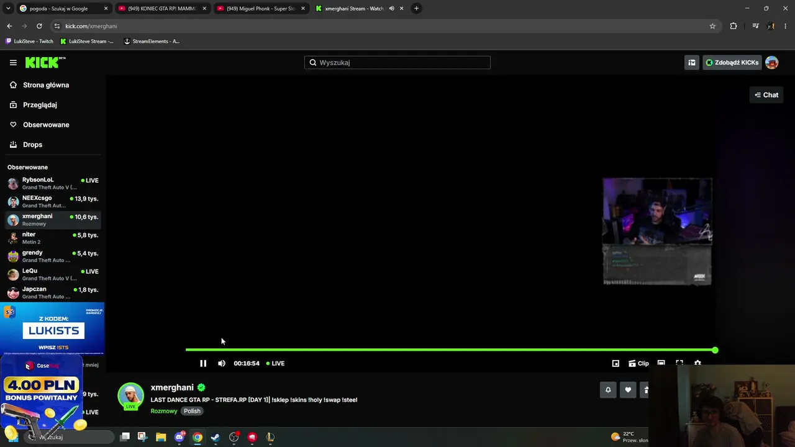Switch to Miguel Phonk YouTube tab

point(260,9)
